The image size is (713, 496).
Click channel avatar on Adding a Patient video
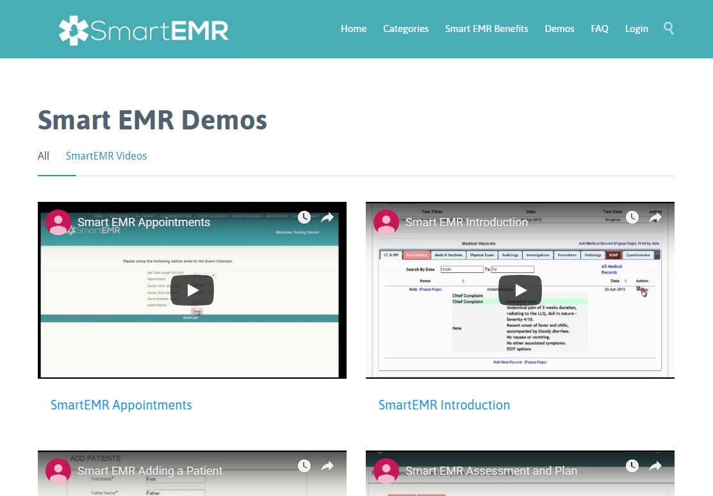(58, 470)
